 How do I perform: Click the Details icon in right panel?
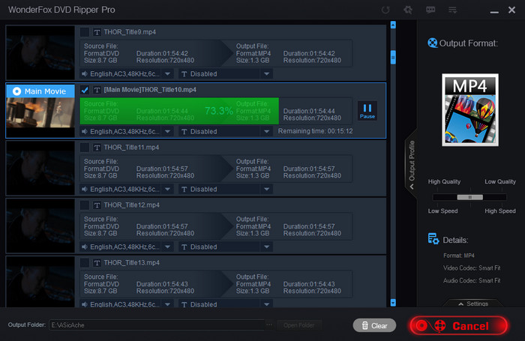(433, 238)
